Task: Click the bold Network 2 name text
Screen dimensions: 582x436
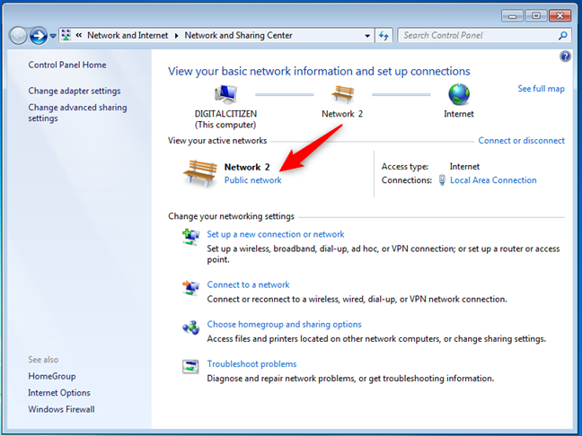Action: [x=247, y=167]
